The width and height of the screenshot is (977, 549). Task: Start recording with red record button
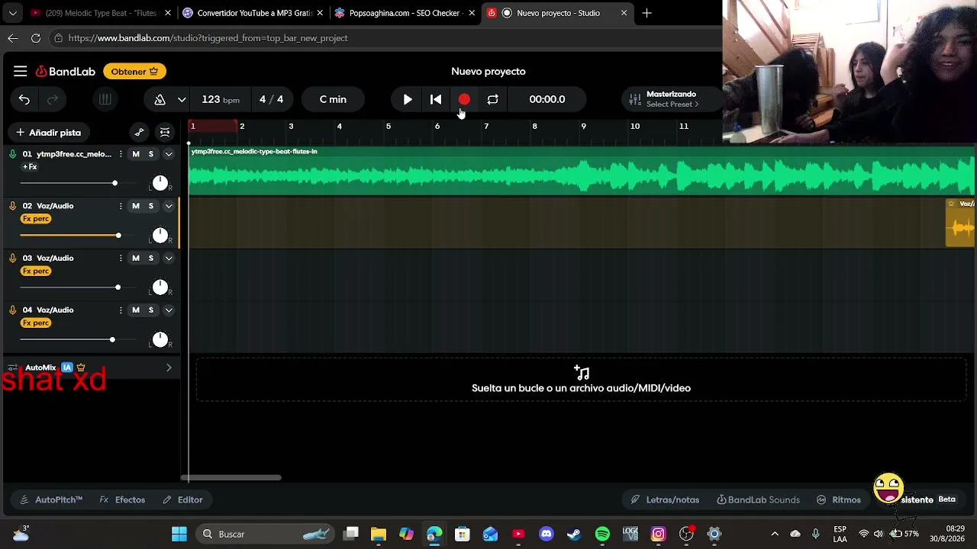[x=464, y=99]
